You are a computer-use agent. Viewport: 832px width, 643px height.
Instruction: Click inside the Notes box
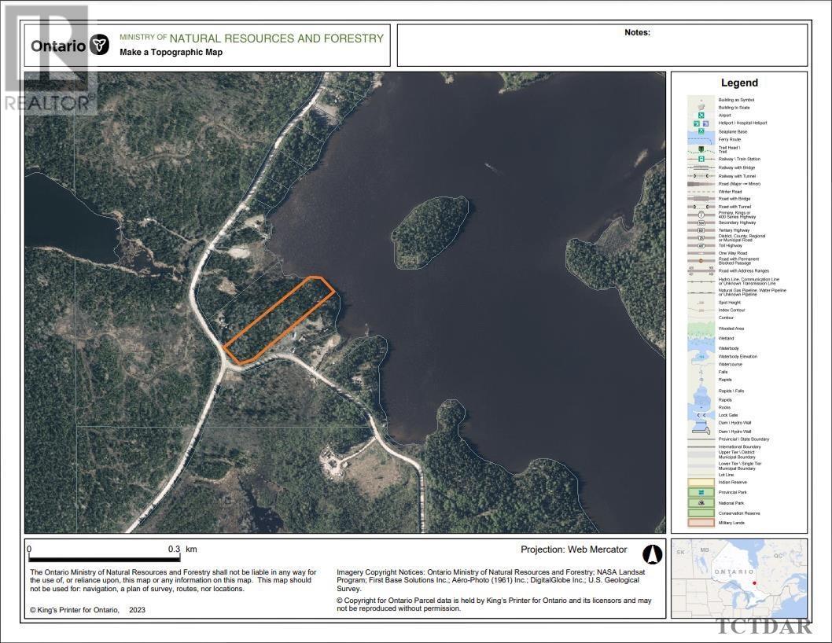pyautogui.click(x=602, y=49)
